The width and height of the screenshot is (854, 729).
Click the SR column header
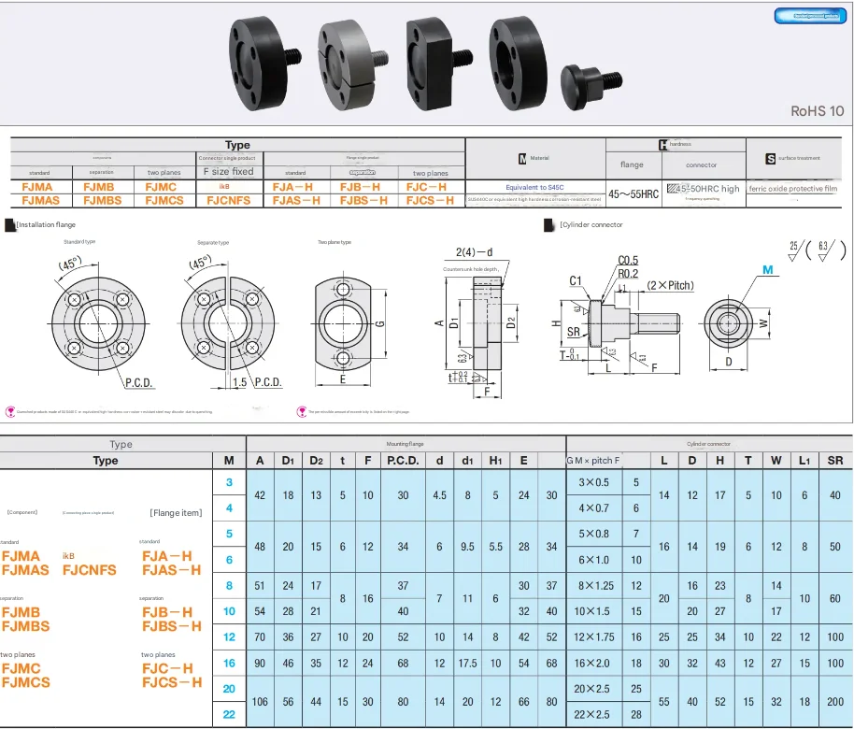834,460
